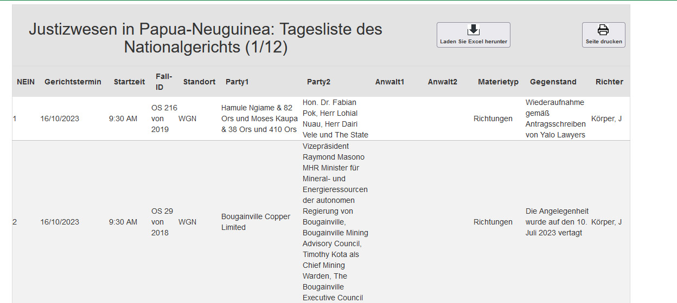Click the Gegenstand column header
This screenshot has width=677, height=303.
pyautogui.click(x=553, y=82)
